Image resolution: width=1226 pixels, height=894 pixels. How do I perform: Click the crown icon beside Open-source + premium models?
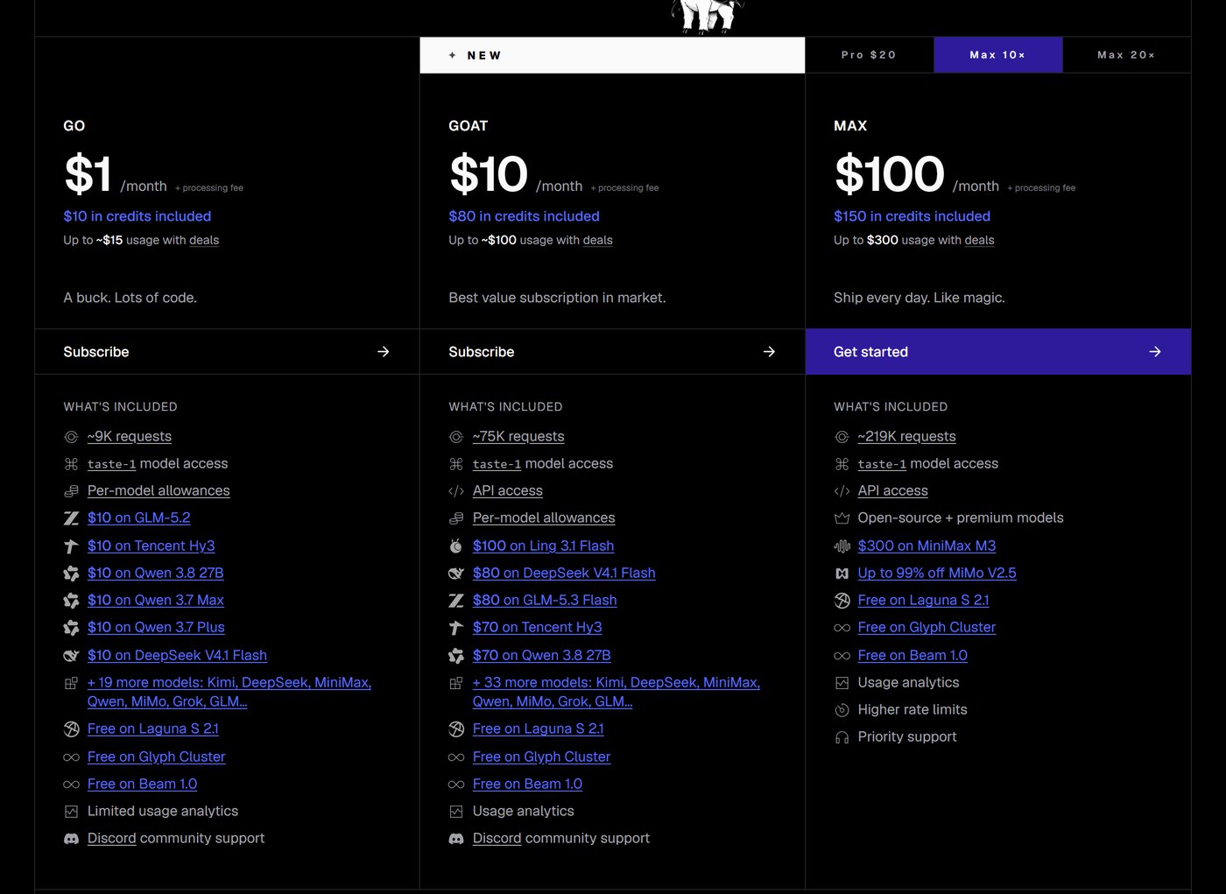842,518
